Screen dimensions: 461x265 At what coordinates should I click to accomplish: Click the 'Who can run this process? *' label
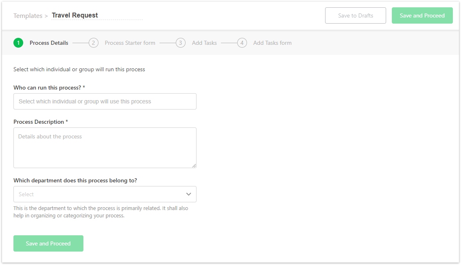[x=49, y=88]
